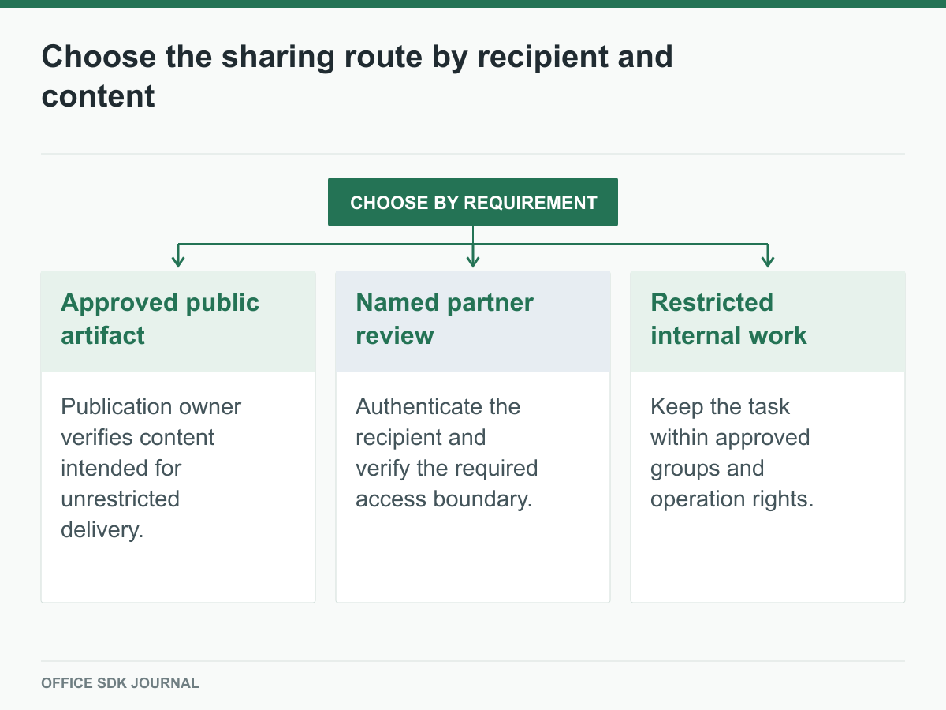Click the 'Keep the task within approved groups' text
Screen dimensions: 946x710
(x=732, y=453)
